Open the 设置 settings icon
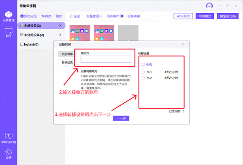The height and width of the screenshot is (165, 243). coord(9,153)
